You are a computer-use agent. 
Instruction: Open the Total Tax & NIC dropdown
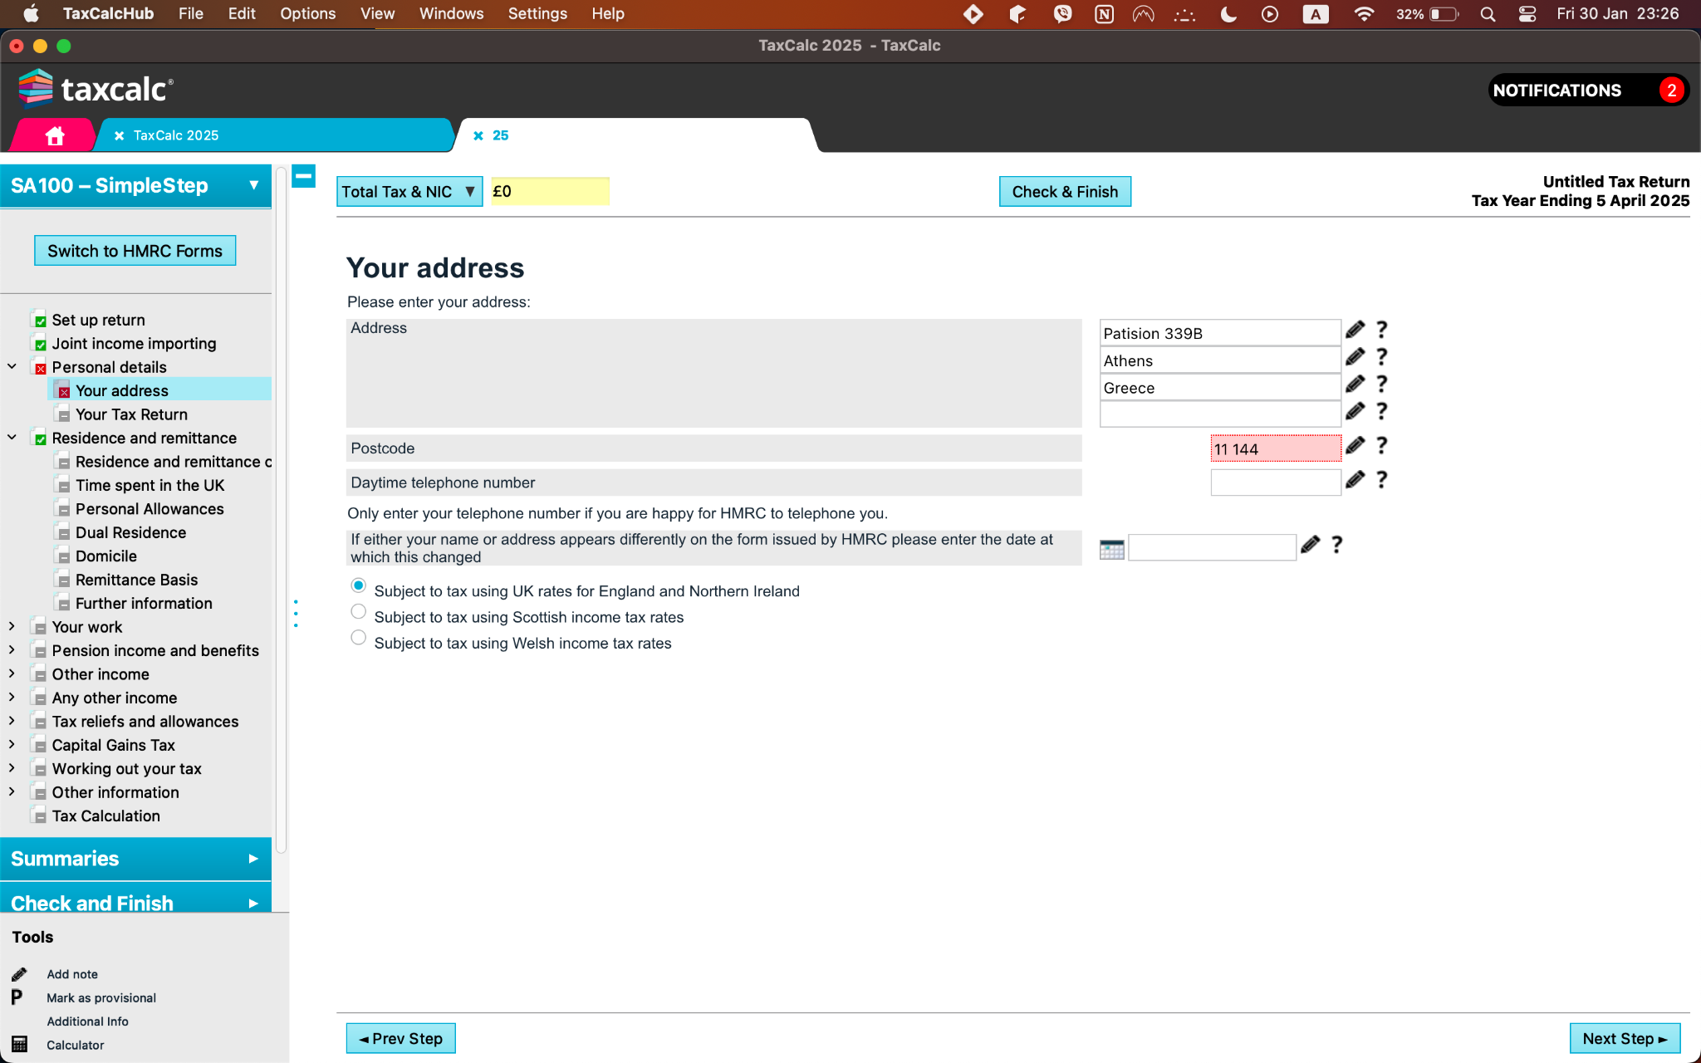coord(409,192)
